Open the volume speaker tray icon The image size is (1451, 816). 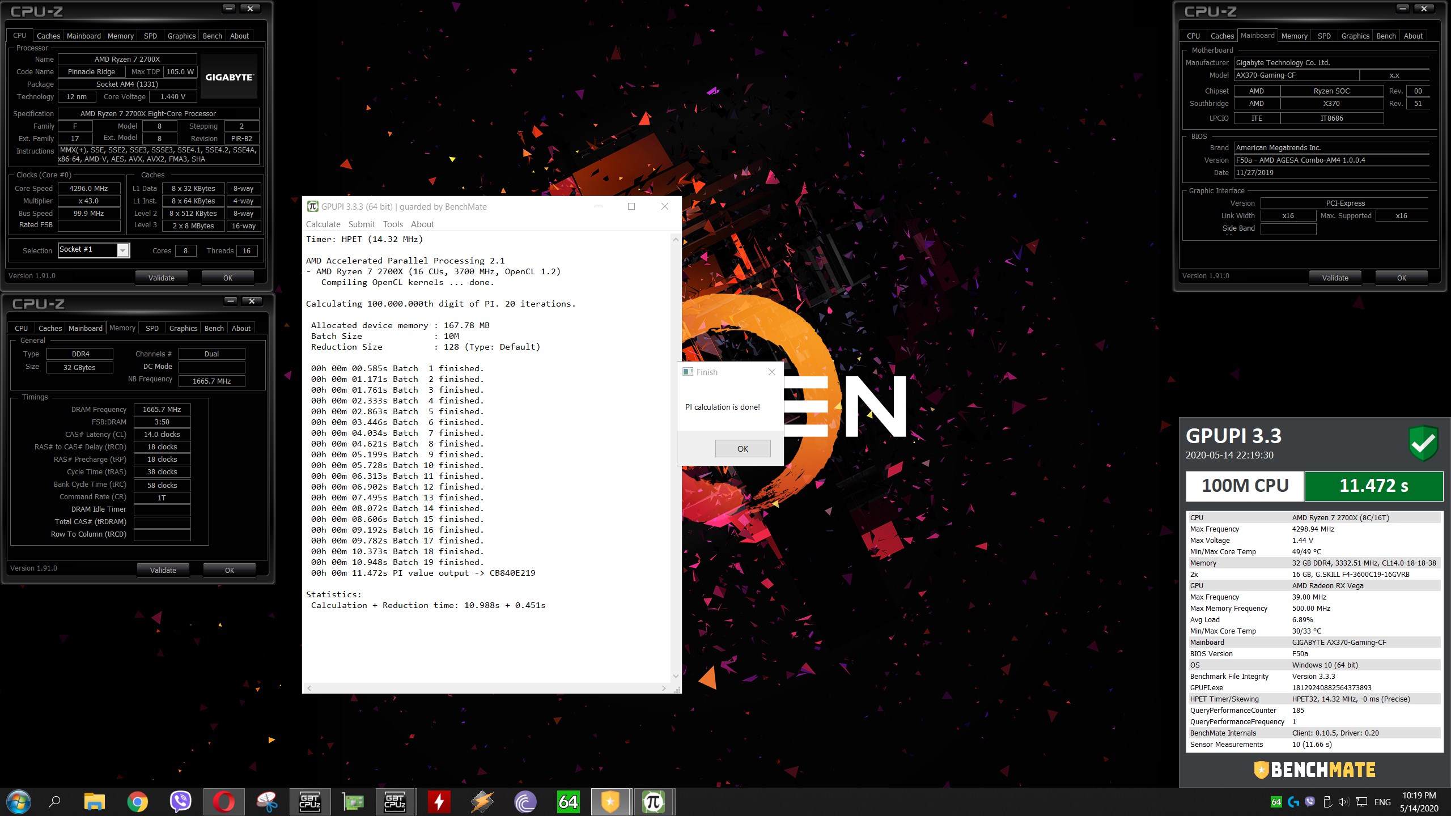pyautogui.click(x=1344, y=802)
